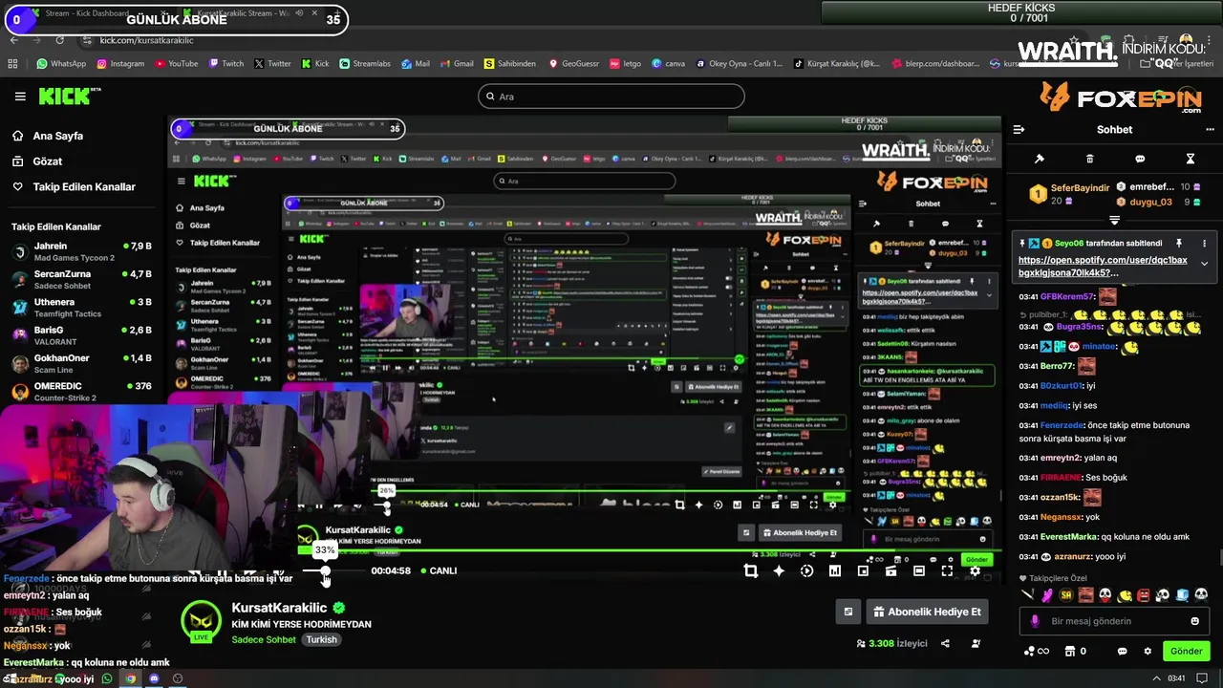
Task: Click the KursatKarakilic channel name
Action: coord(279,608)
